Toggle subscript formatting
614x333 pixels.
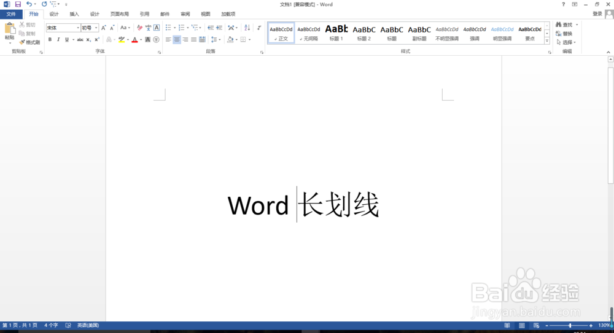[88, 39]
